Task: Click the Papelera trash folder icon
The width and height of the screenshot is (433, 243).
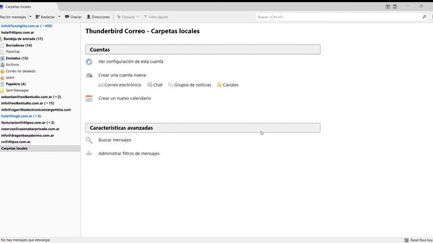Action: pos(3,84)
